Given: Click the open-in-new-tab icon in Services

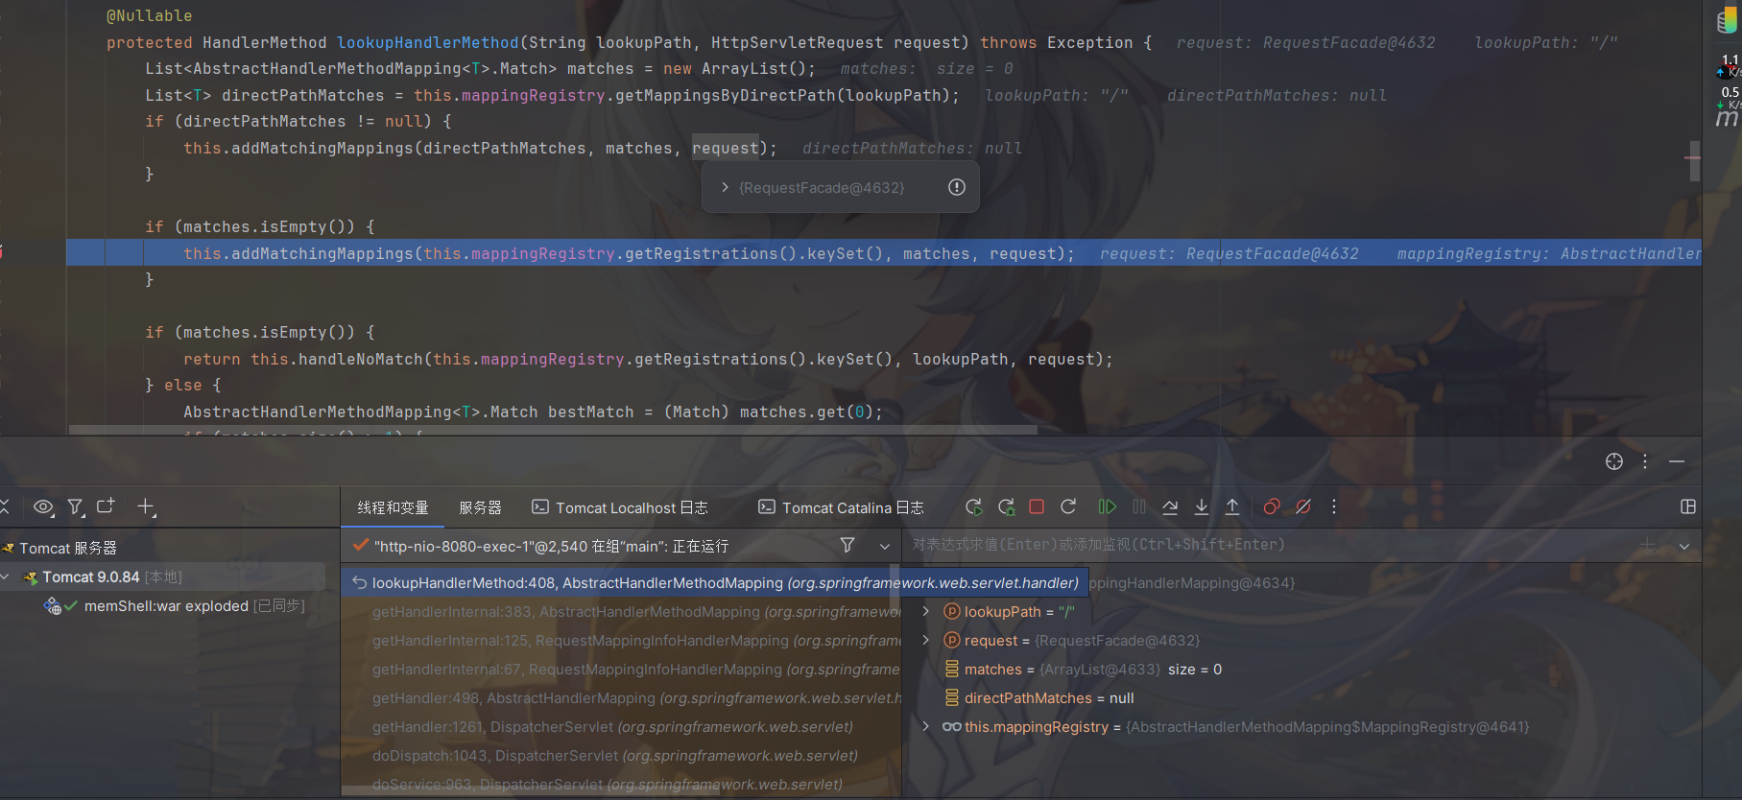Looking at the screenshot, I should click(106, 506).
